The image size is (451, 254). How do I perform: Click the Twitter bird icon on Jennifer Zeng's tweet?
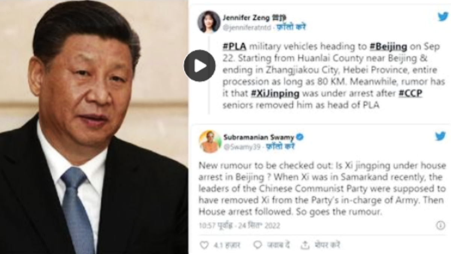click(x=443, y=17)
